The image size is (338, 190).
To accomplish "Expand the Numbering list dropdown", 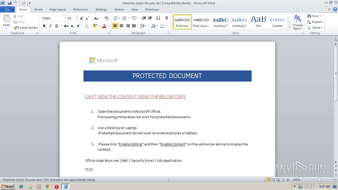I will click(x=129, y=18).
